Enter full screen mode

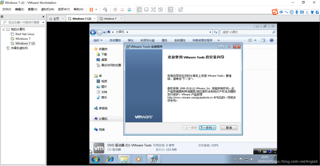(153, 10)
